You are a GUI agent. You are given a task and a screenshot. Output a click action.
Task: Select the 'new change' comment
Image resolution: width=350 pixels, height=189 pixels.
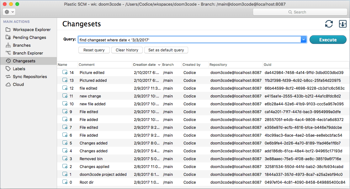90,96
